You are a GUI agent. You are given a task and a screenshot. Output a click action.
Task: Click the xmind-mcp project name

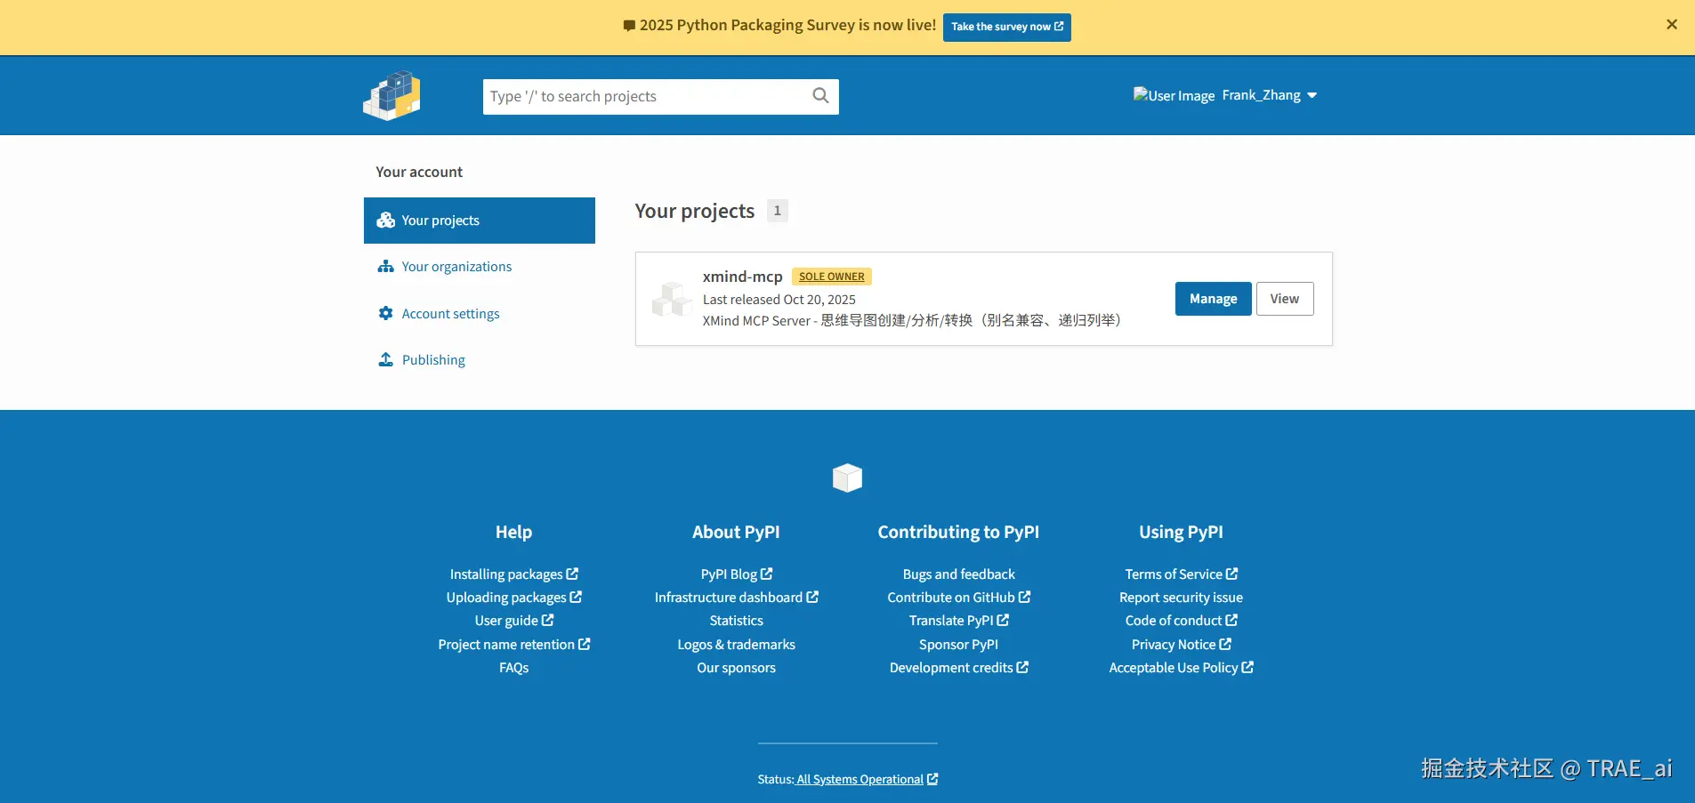coord(742,277)
